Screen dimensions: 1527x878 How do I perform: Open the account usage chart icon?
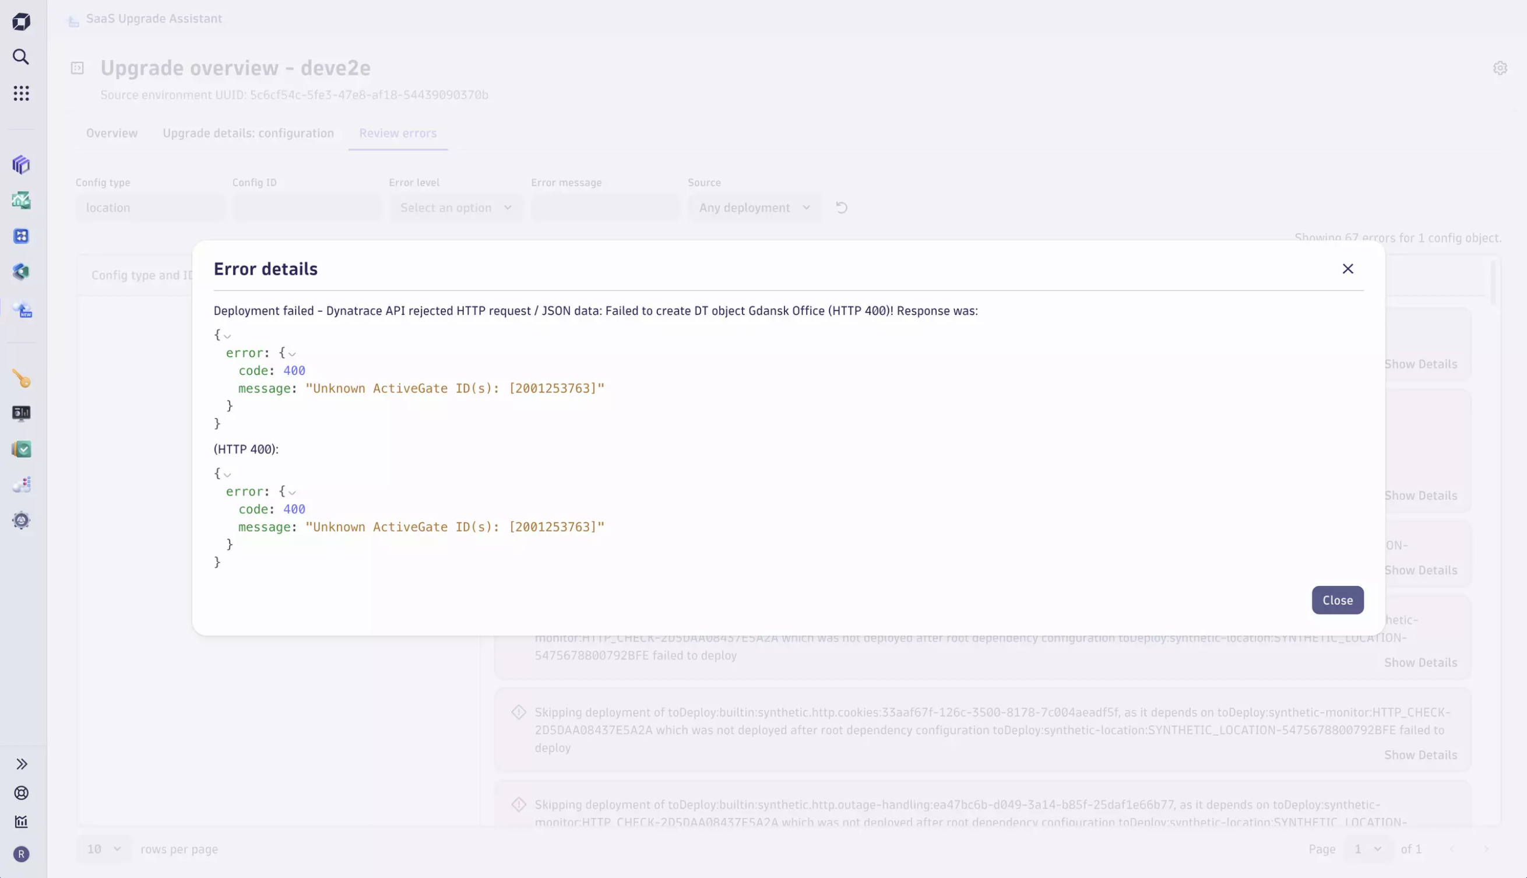(x=21, y=822)
